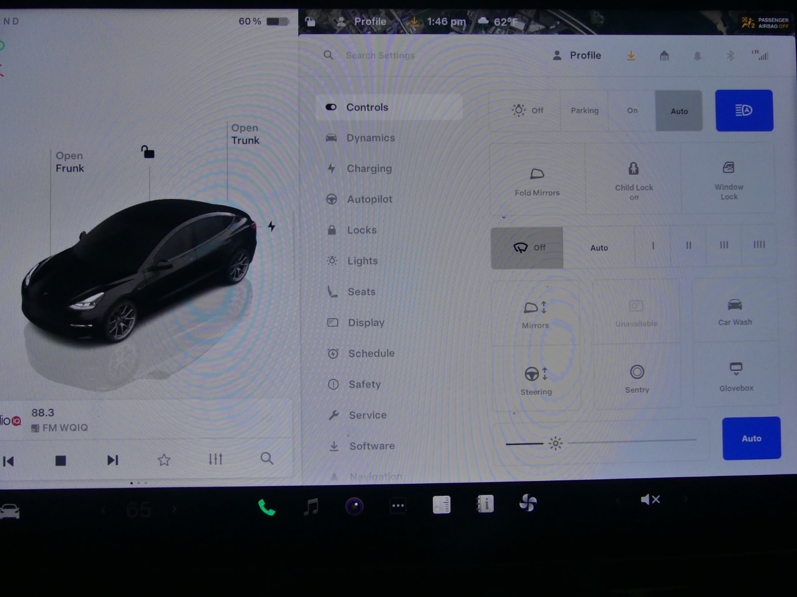Open the music app icon
This screenshot has height=597, width=797.
311,506
